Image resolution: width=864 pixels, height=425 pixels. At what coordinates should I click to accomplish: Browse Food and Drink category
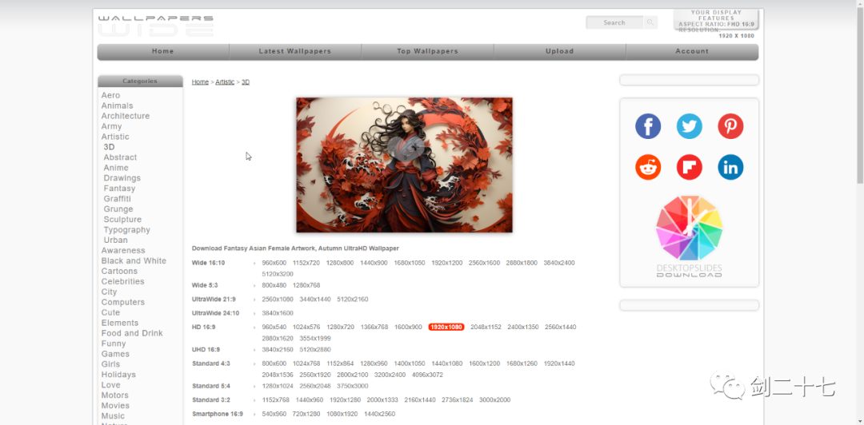pyautogui.click(x=132, y=333)
